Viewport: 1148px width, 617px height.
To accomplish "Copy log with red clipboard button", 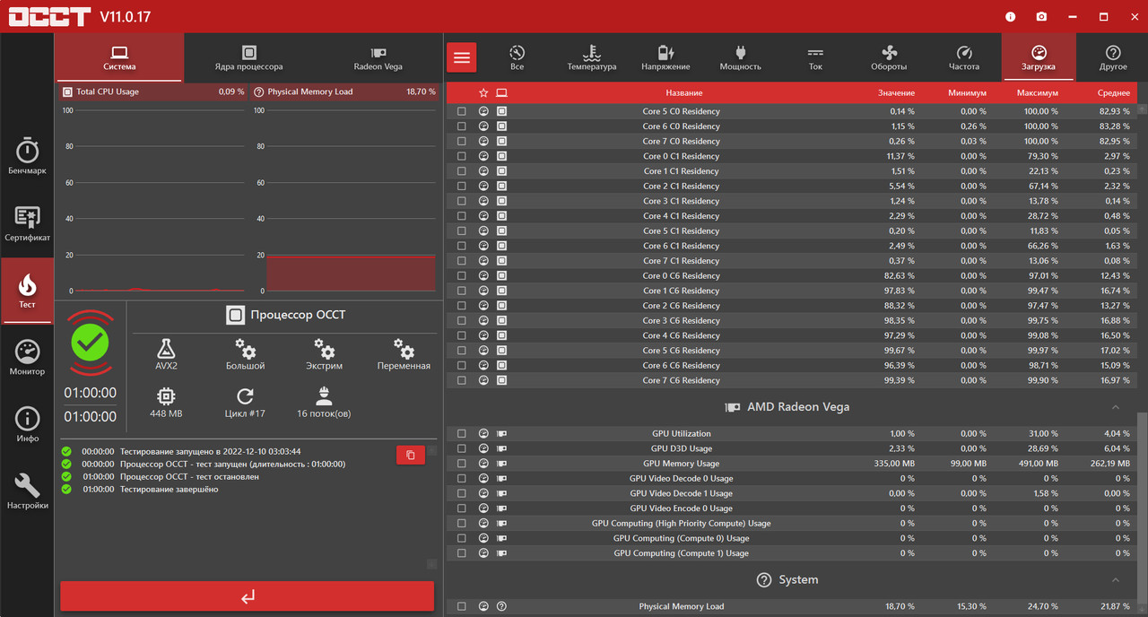I will [411, 455].
